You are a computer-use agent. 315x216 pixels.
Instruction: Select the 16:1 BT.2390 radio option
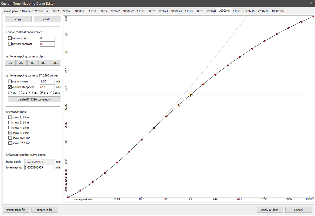(x=52, y=93)
